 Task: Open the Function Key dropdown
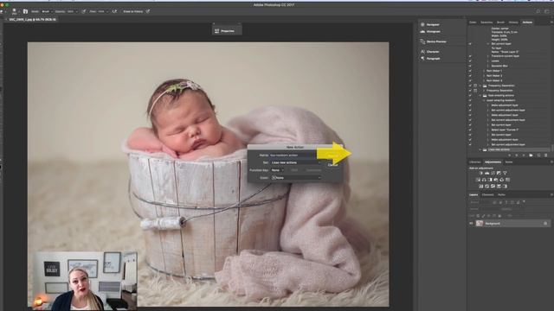coord(277,170)
